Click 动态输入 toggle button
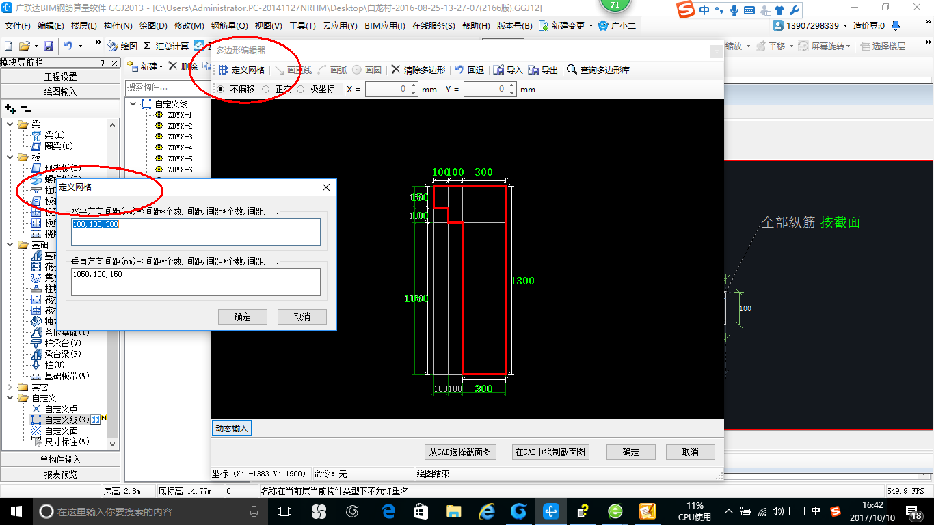934x525 pixels. tap(232, 429)
